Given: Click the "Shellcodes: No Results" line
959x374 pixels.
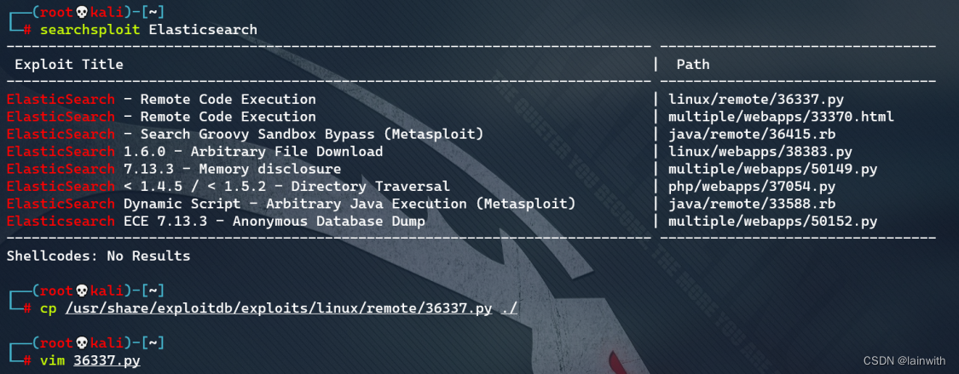Looking at the screenshot, I should pos(98,256).
